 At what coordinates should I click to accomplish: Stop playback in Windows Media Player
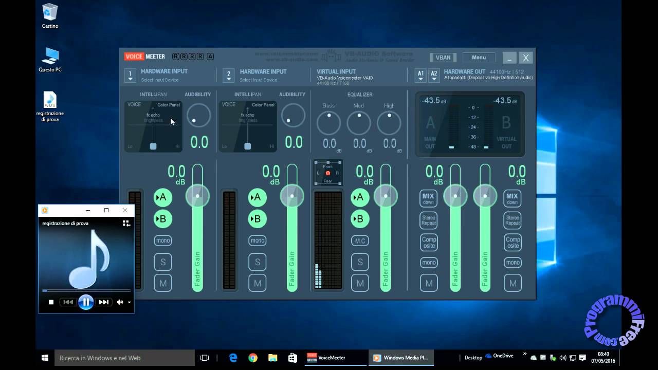click(51, 302)
